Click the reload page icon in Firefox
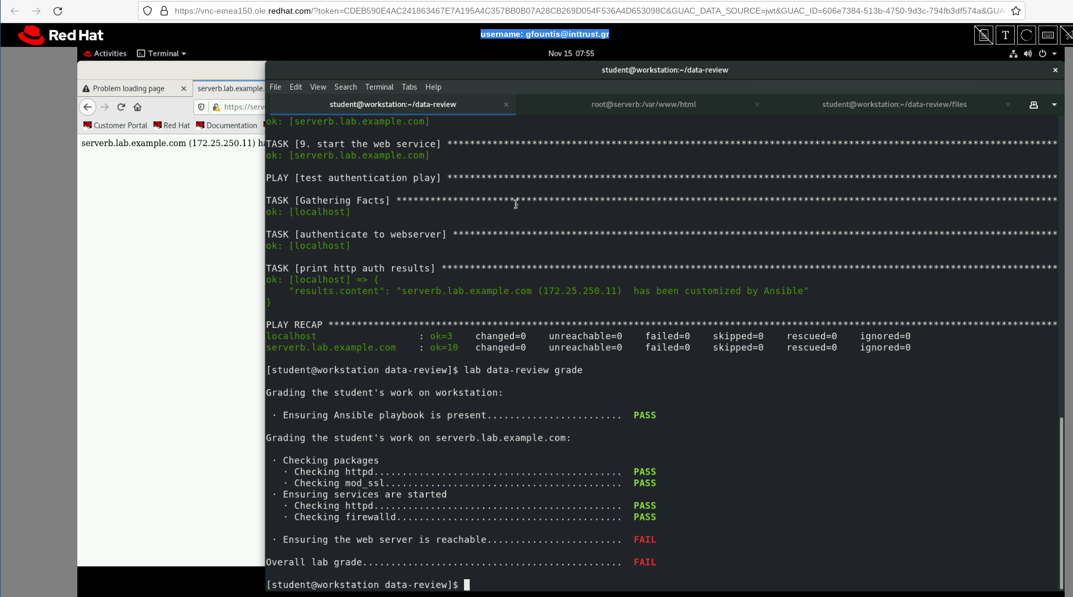The image size is (1073, 597). tap(121, 107)
